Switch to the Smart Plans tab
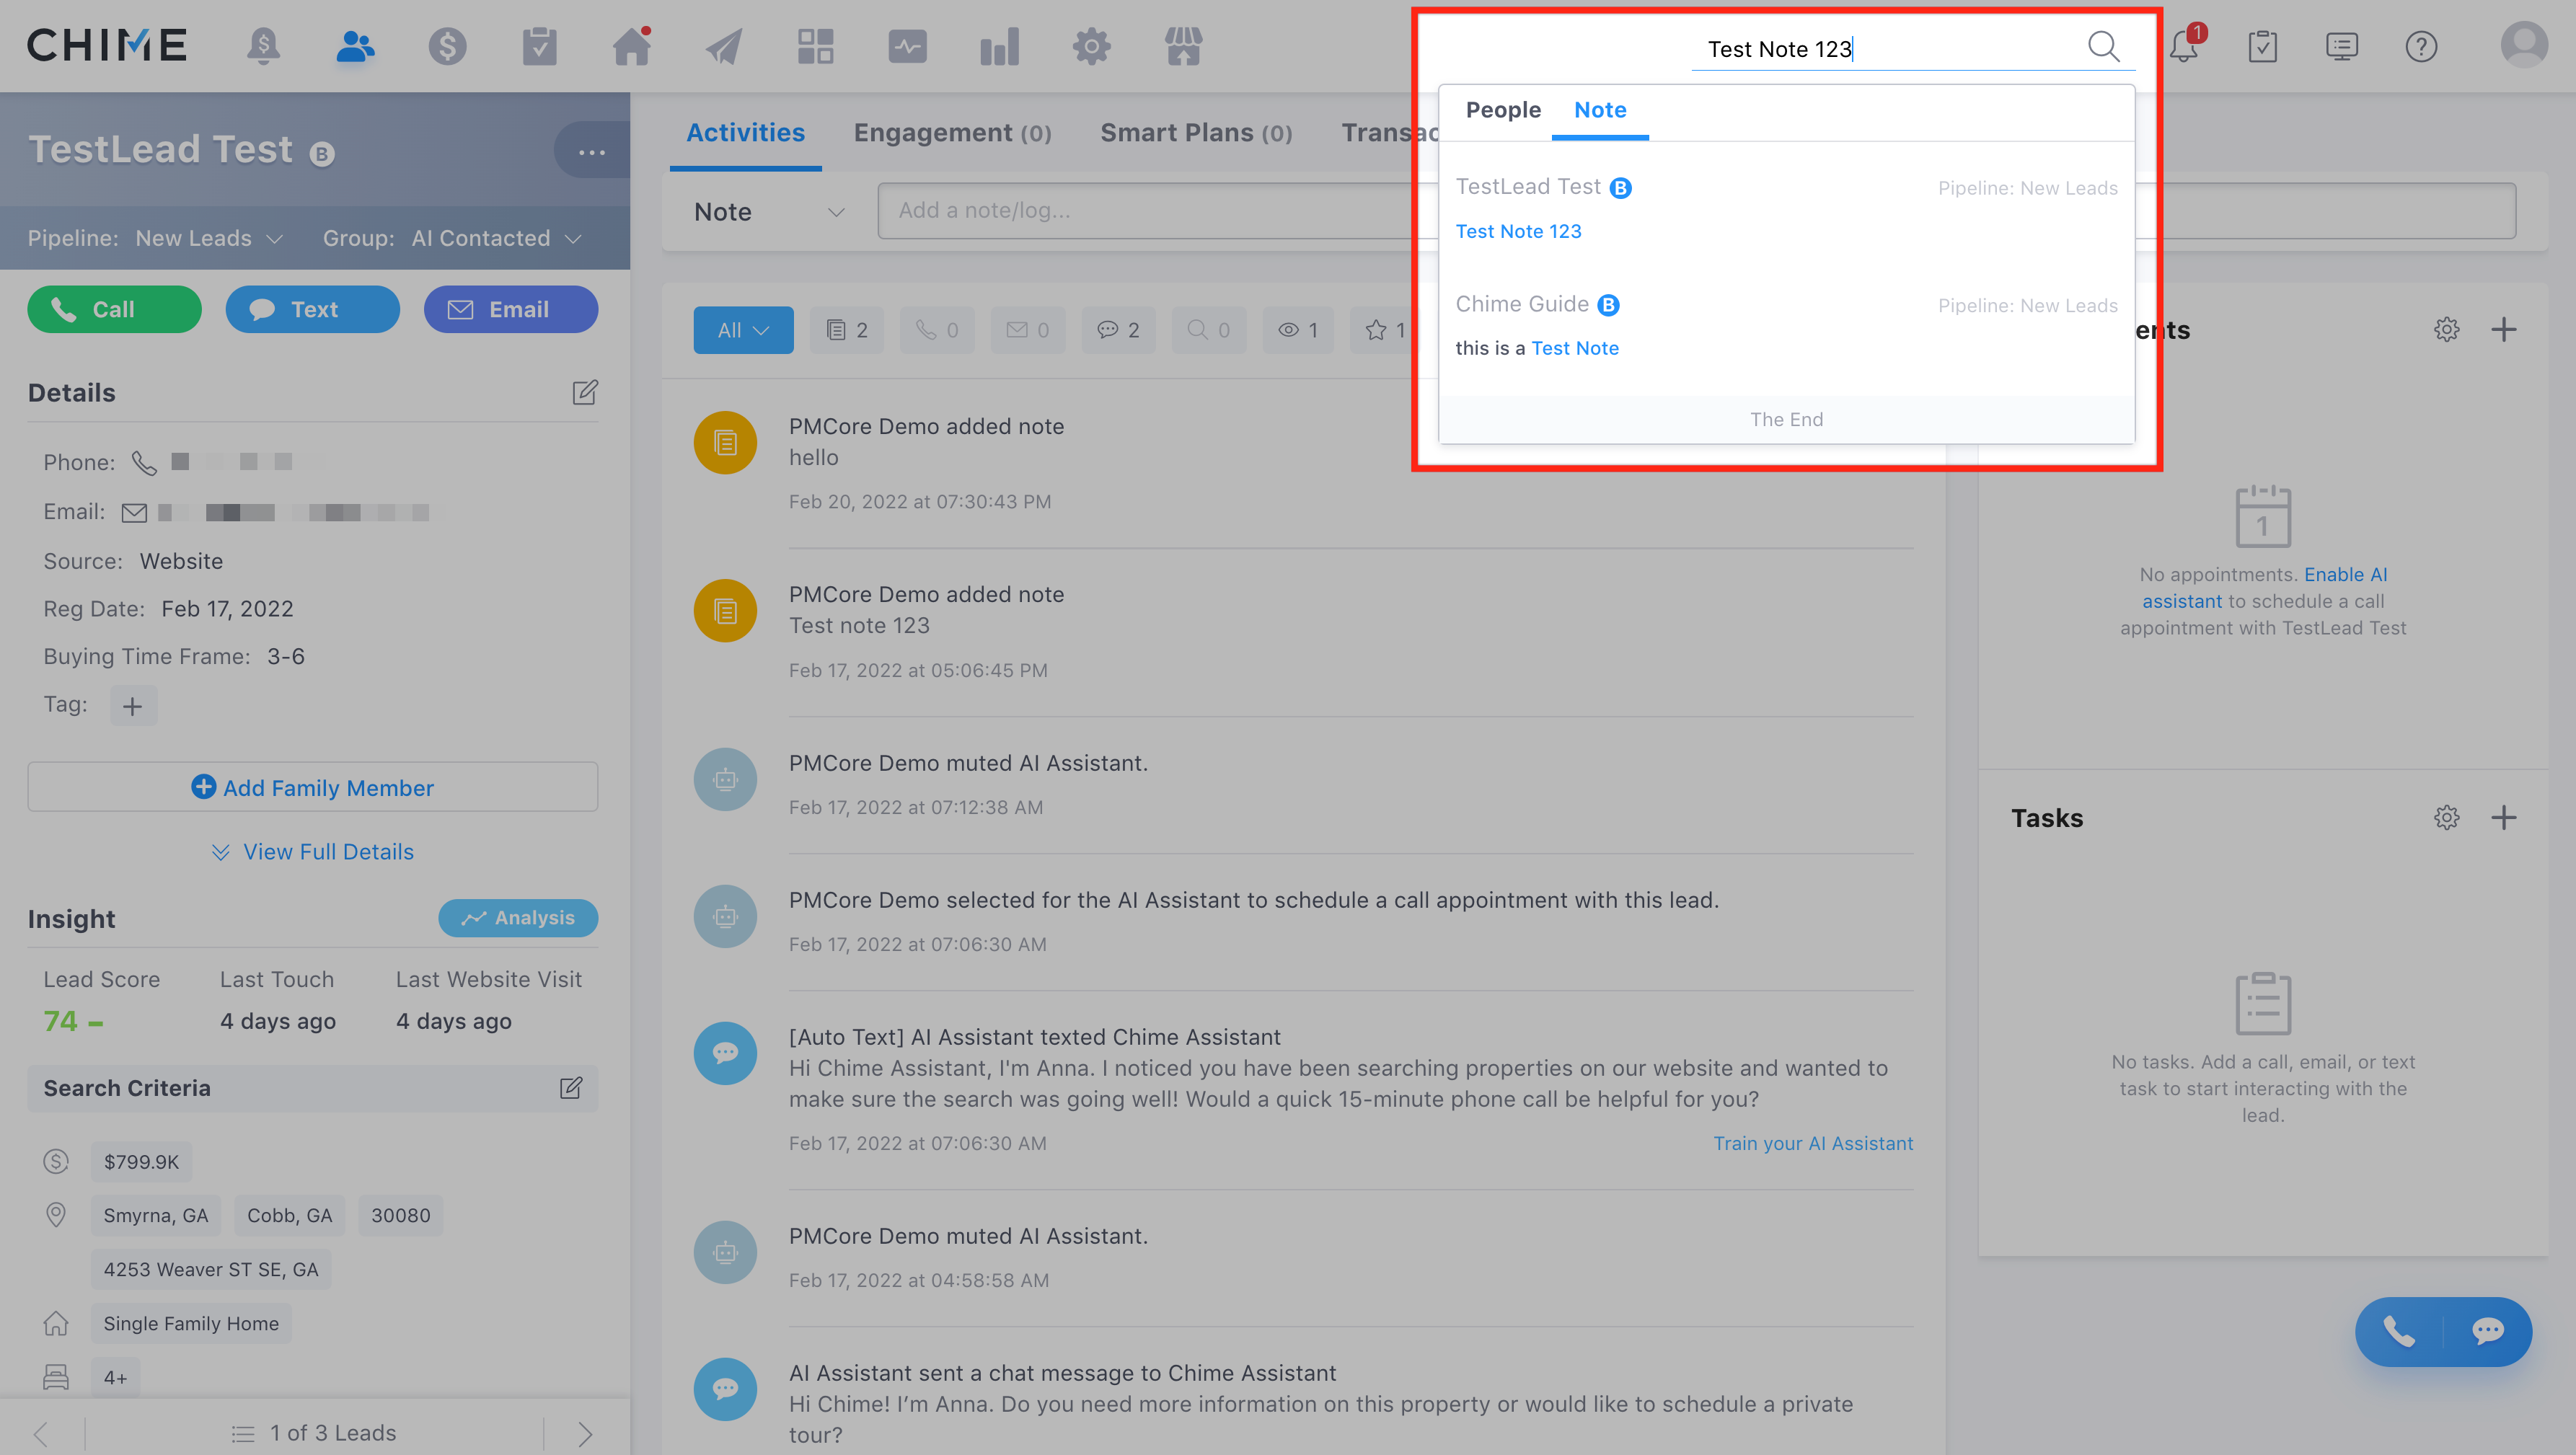The height and width of the screenshot is (1455, 2576). tap(1196, 133)
